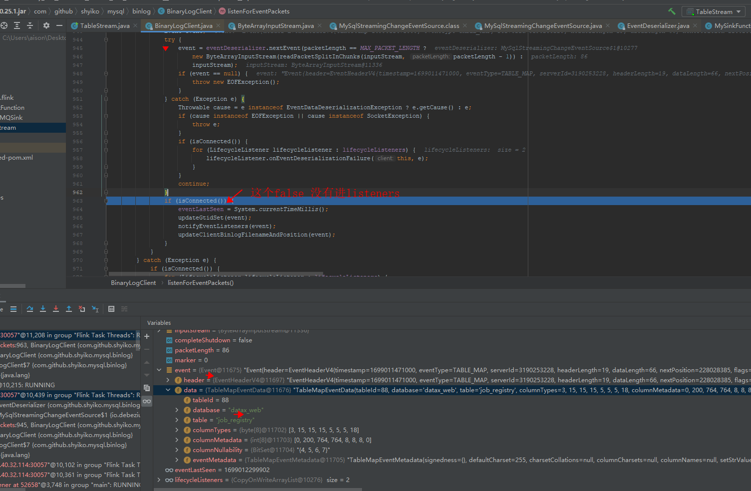Click the Step Over debugger icon
Image resolution: width=751 pixels, height=491 pixels.
tap(30, 309)
